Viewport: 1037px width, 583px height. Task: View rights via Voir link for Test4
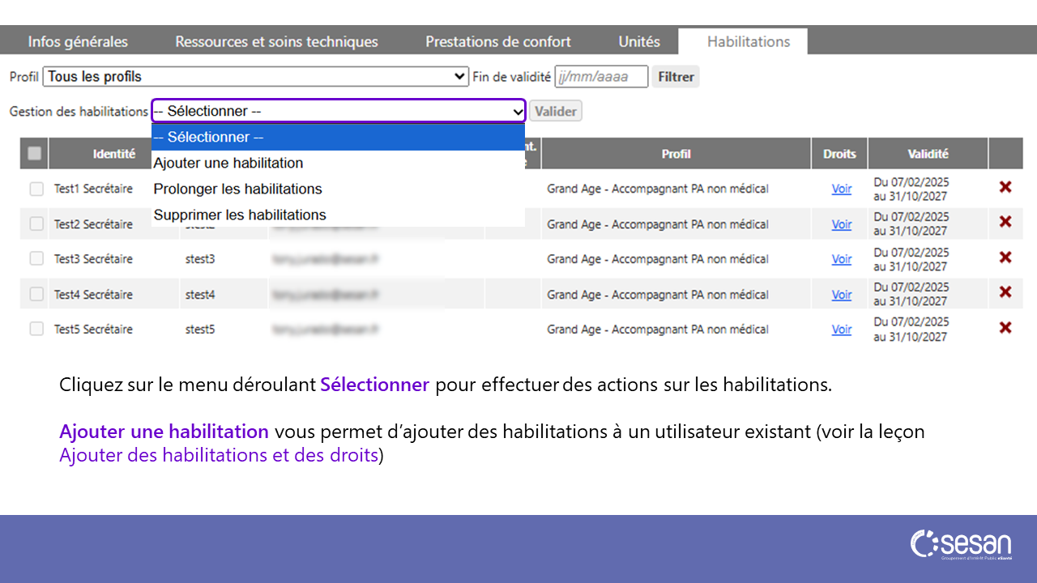(841, 295)
